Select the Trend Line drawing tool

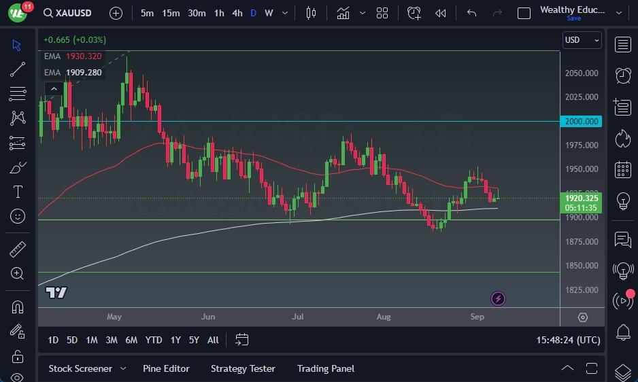pos(18,69)
